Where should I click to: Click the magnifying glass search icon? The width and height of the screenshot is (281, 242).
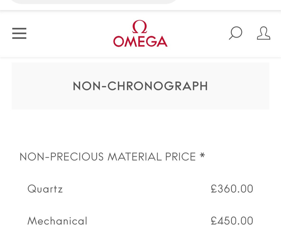[x=235, y=33]
